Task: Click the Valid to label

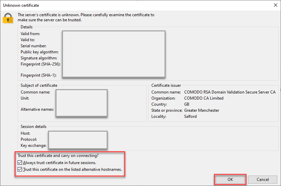Action: (x=28, y=40)
